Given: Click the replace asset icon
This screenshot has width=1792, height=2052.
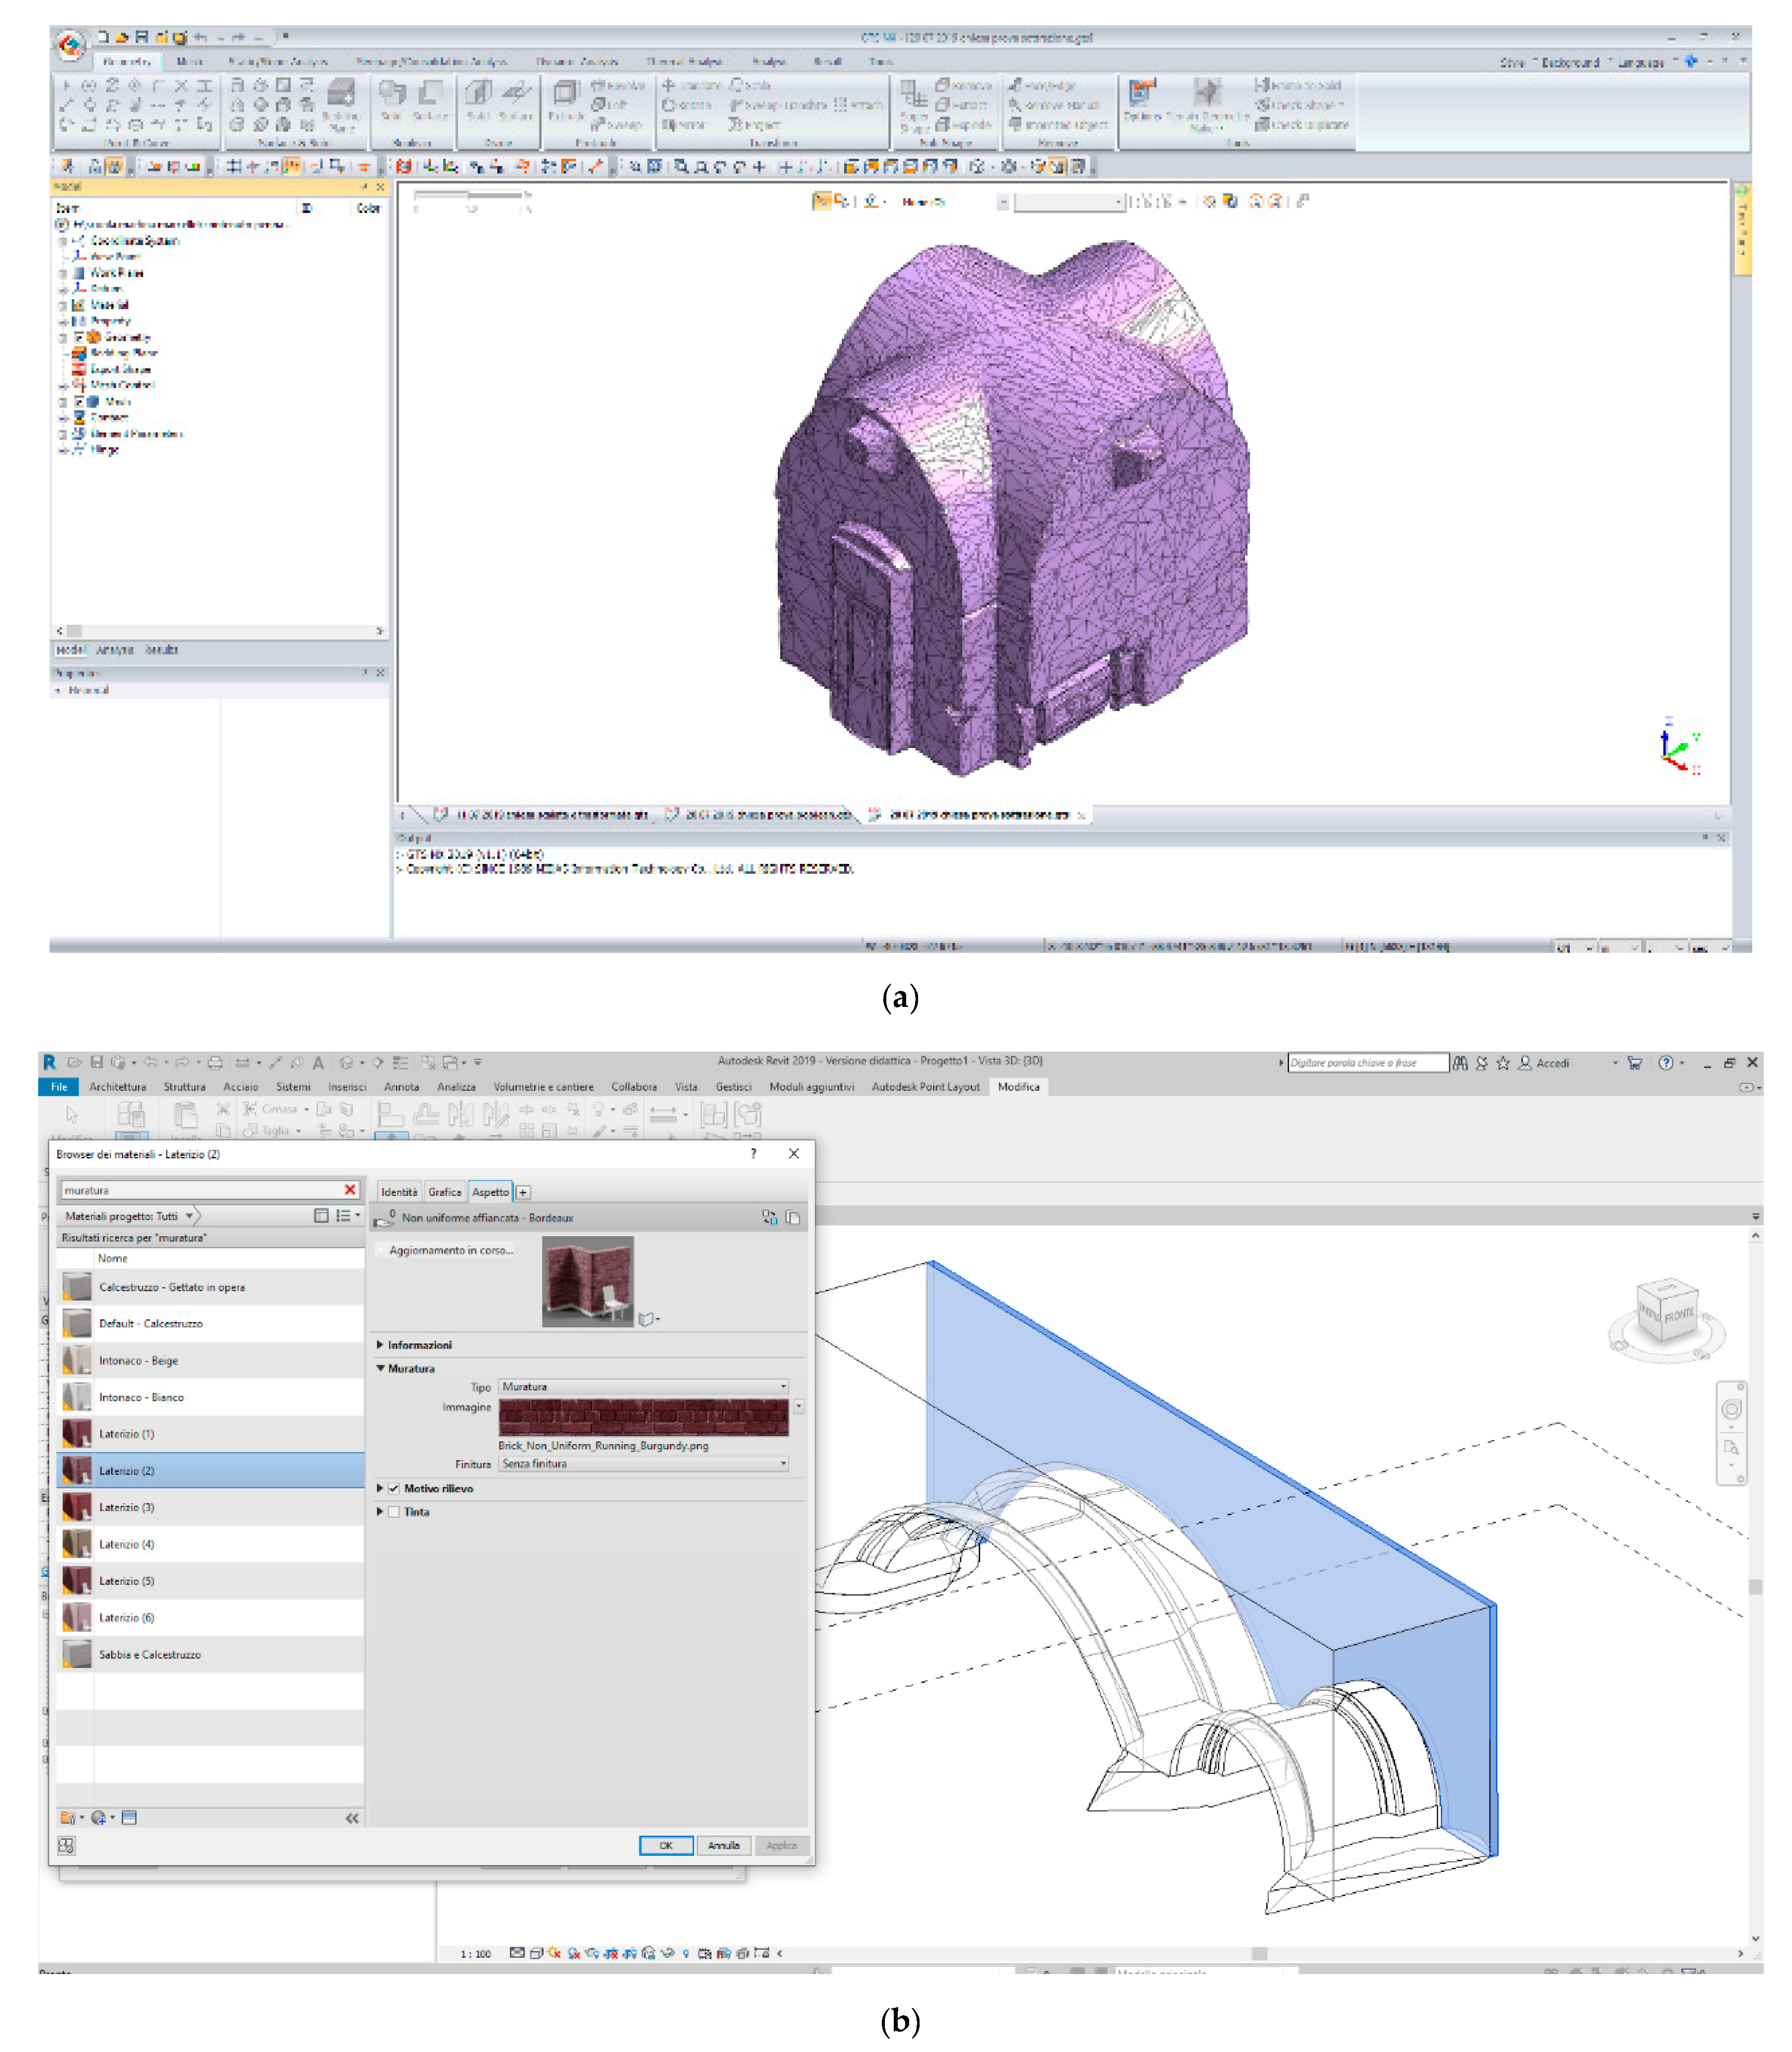Looking at the screenshot, I should 769,1217.
